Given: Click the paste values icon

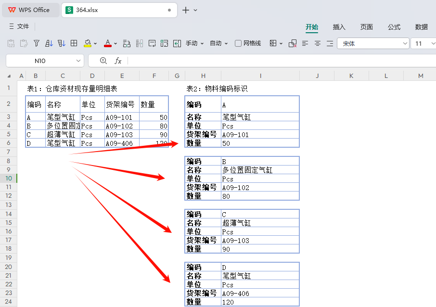Looking at the screenshot, I should tap(11, 43).
